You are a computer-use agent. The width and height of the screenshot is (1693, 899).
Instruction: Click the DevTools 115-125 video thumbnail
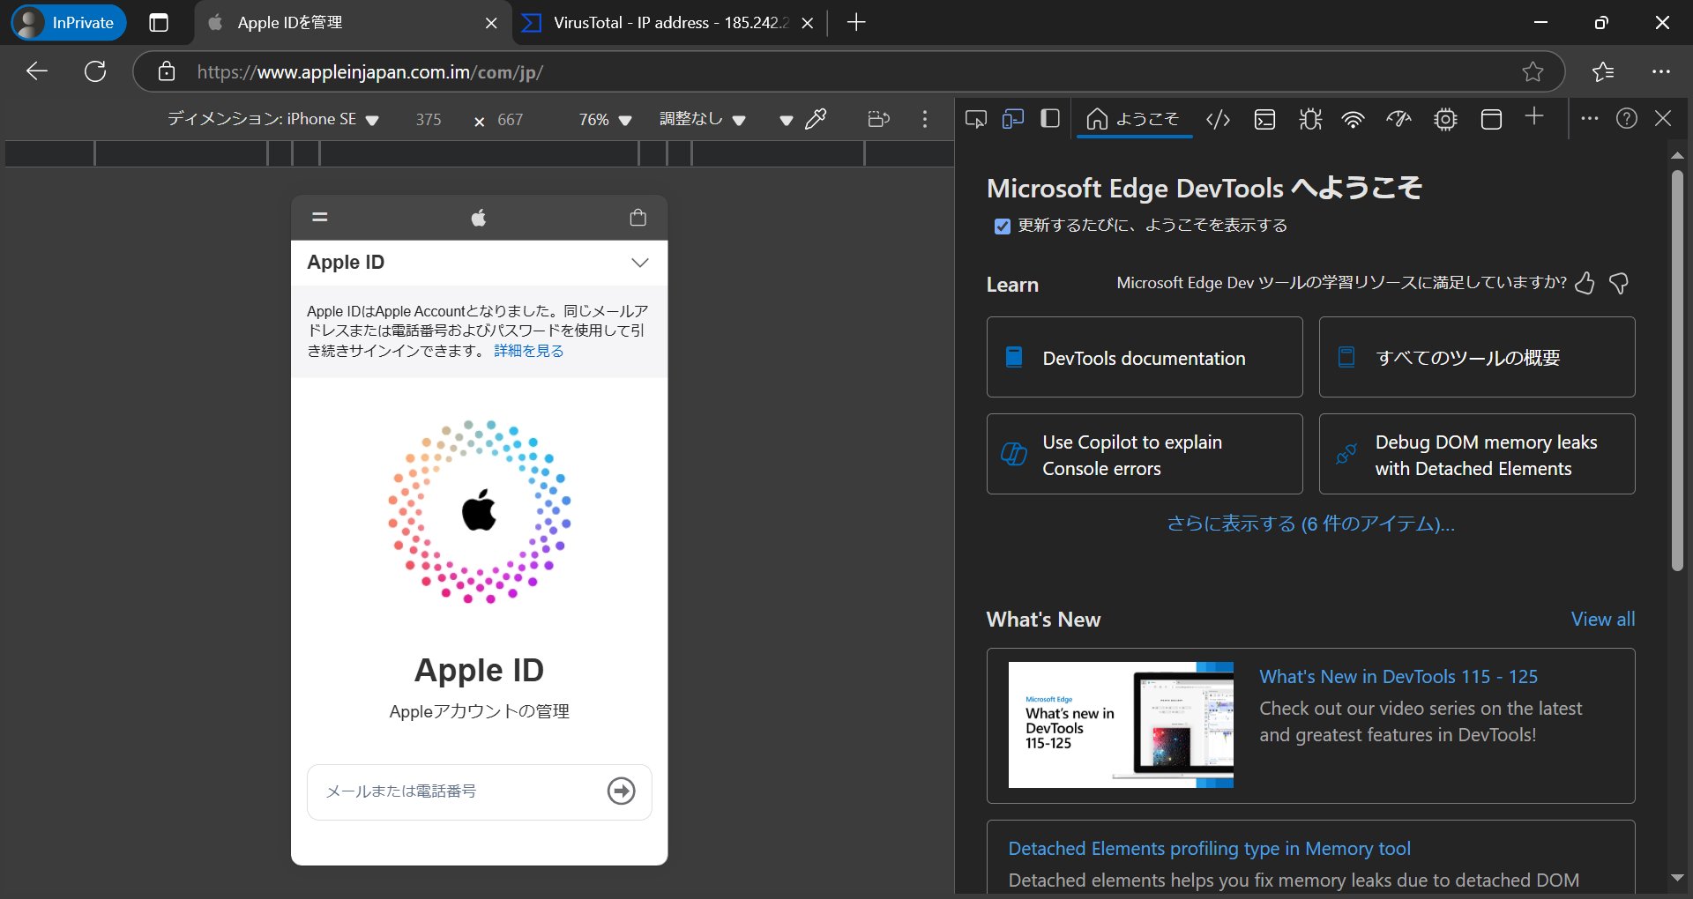(1121, 724)
